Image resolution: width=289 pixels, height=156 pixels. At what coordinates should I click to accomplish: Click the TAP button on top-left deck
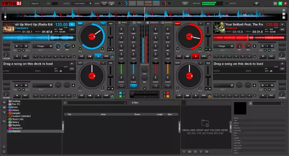pyautogui.click(x=72, y=29)
